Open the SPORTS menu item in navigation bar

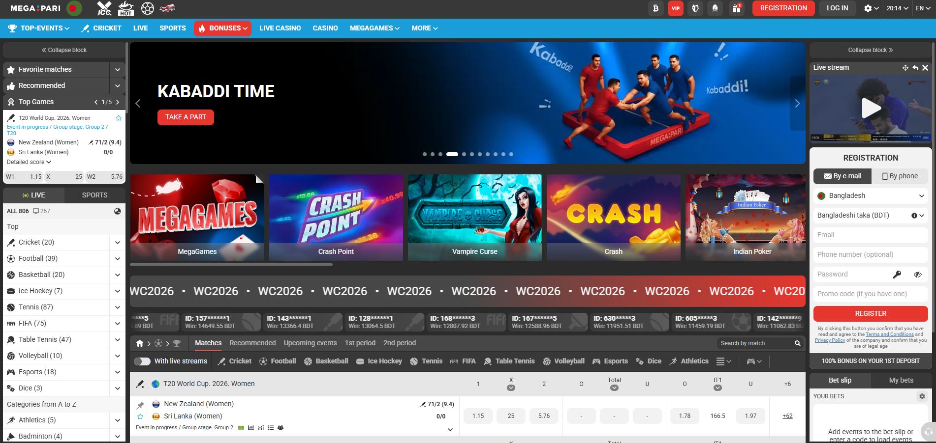173,28
